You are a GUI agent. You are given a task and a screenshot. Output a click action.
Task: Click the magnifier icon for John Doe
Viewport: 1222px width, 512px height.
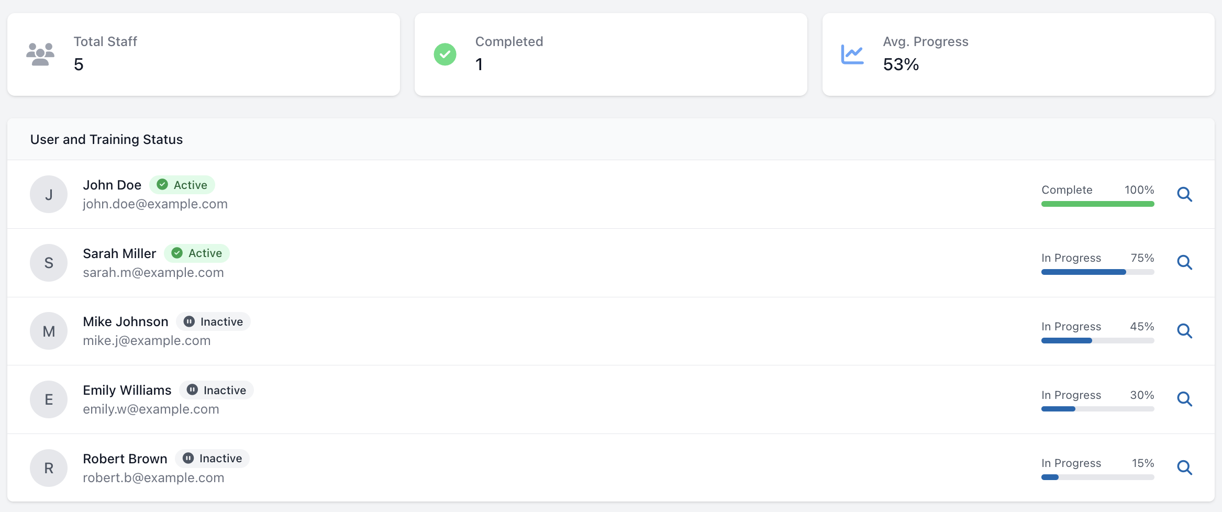1184,194
